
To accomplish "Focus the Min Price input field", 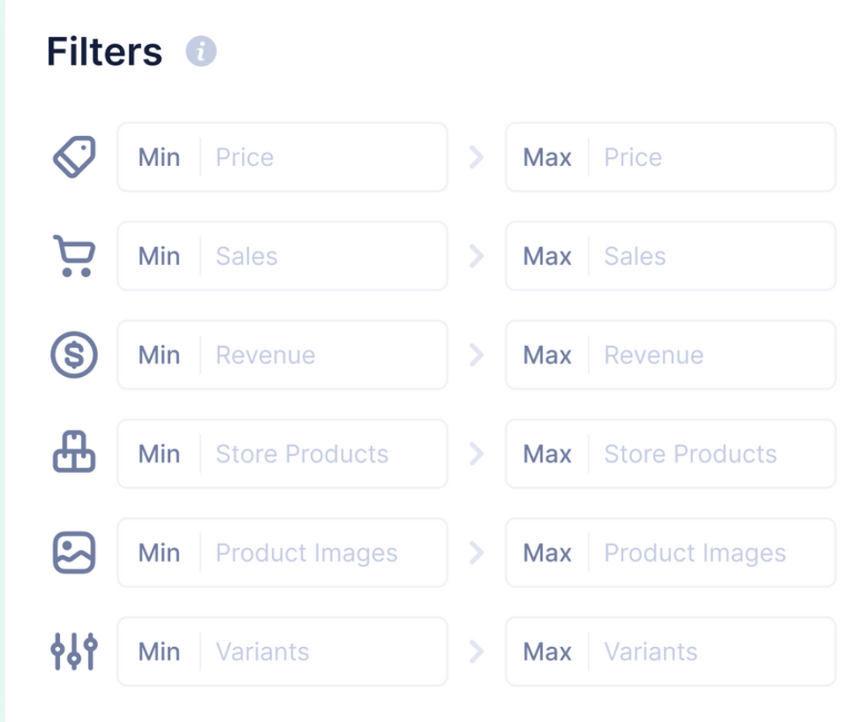I will click(282, 157).
